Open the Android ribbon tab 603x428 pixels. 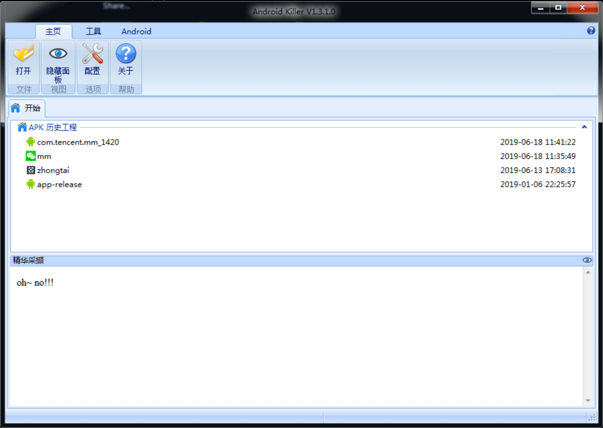pyautogui.click(x=136, y=31)
